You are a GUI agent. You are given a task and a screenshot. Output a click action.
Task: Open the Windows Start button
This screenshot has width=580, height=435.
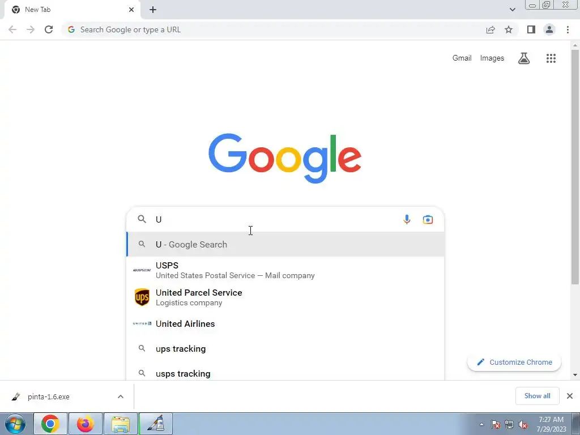(x=15, y=424)
